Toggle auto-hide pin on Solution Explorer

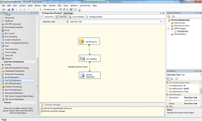pyautogui.click(x=197, y=13)
